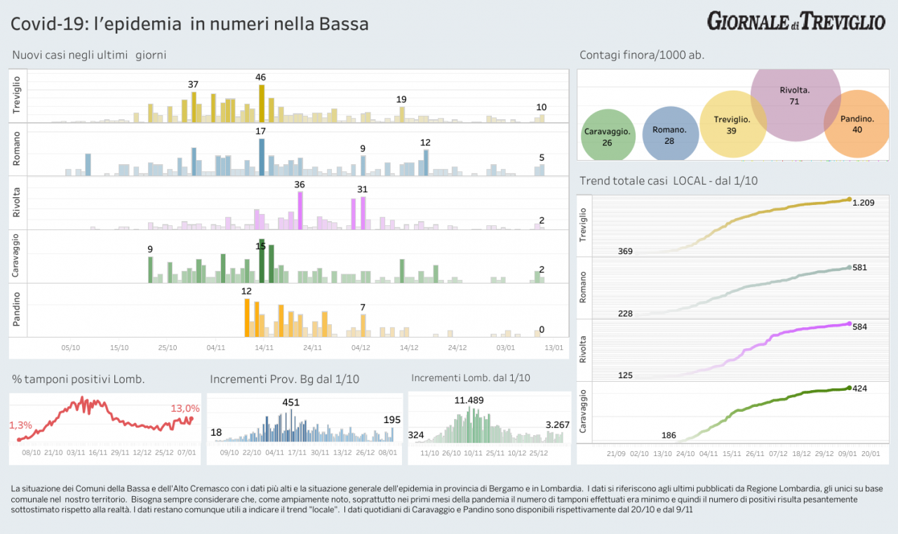Select Pandino's orange bar labeled 12
This screenshot has height=534, width=898.
pos(247,317)
